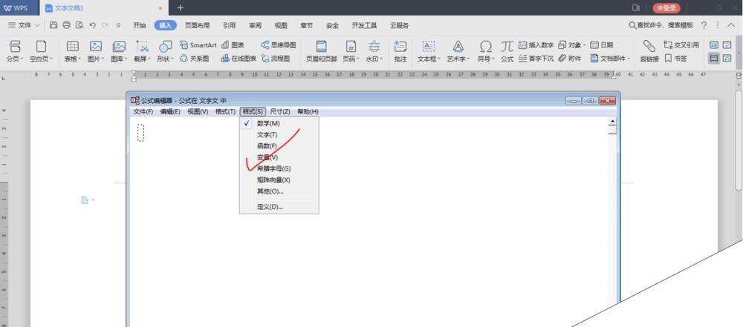The image size is (743, 327).
Task: Switch to the Home (开始) tab
Action: (x=140, y=25)
